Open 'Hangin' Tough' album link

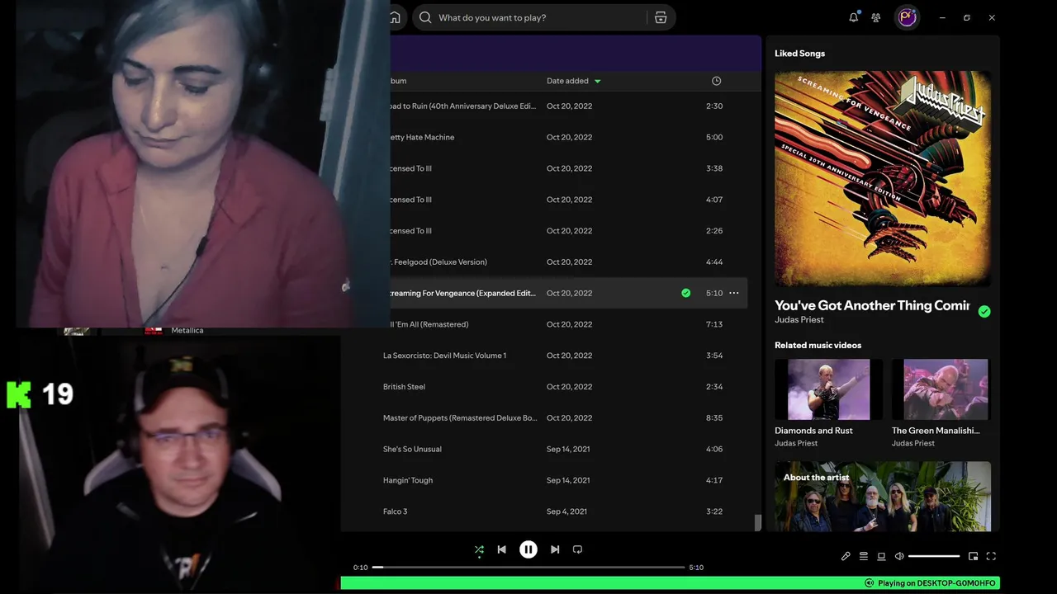(408, 480)
